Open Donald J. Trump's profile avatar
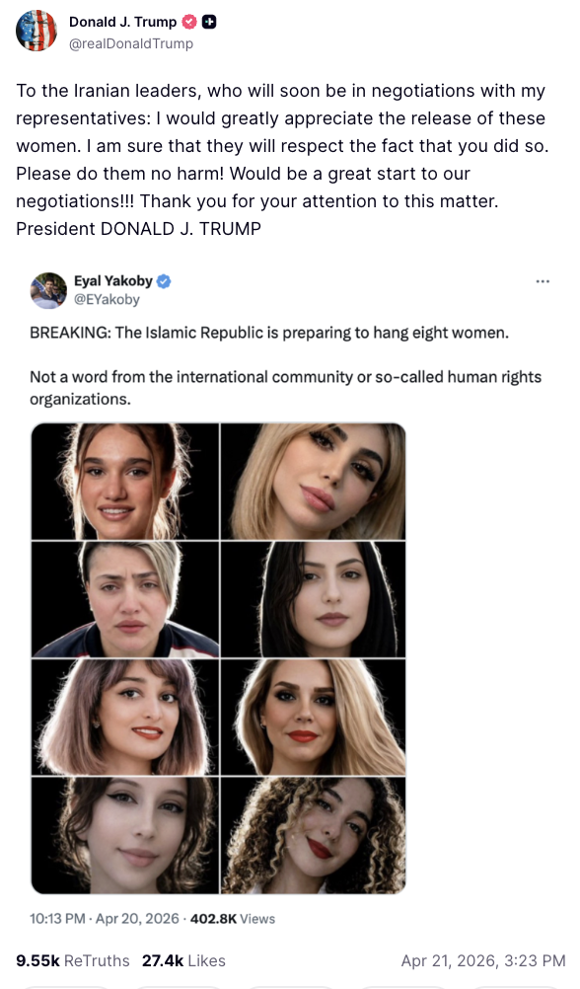 [36, 31]
